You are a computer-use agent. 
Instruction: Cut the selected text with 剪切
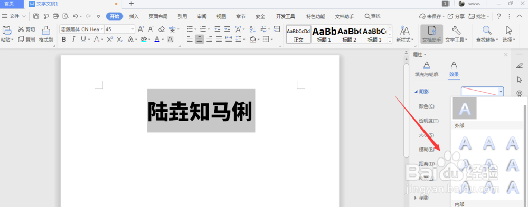pyautogui.click(x=26, y=29)
